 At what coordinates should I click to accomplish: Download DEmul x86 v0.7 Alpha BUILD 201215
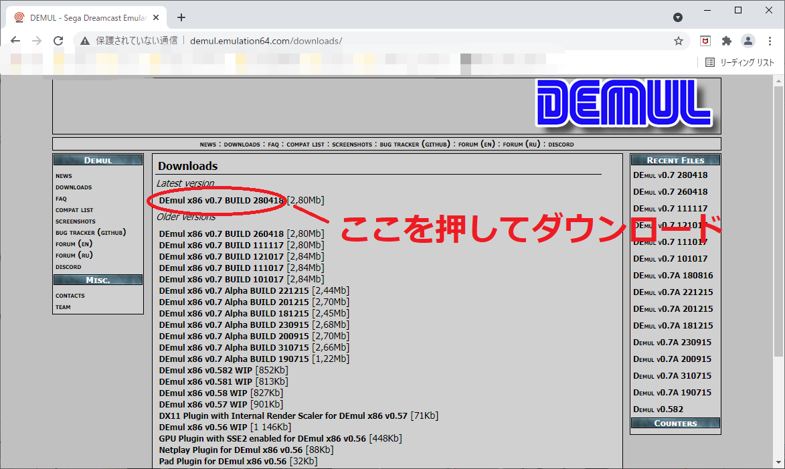pos(234,302)
